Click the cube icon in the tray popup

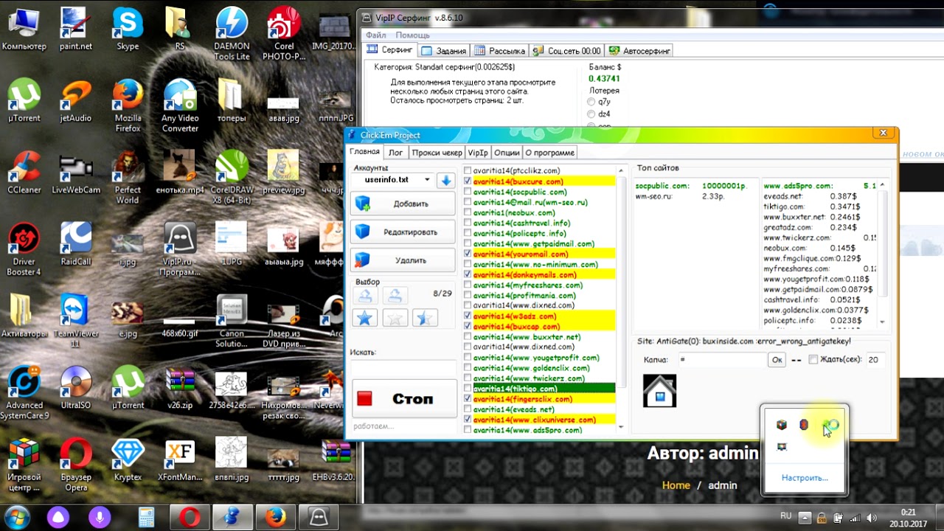point(781,425)
